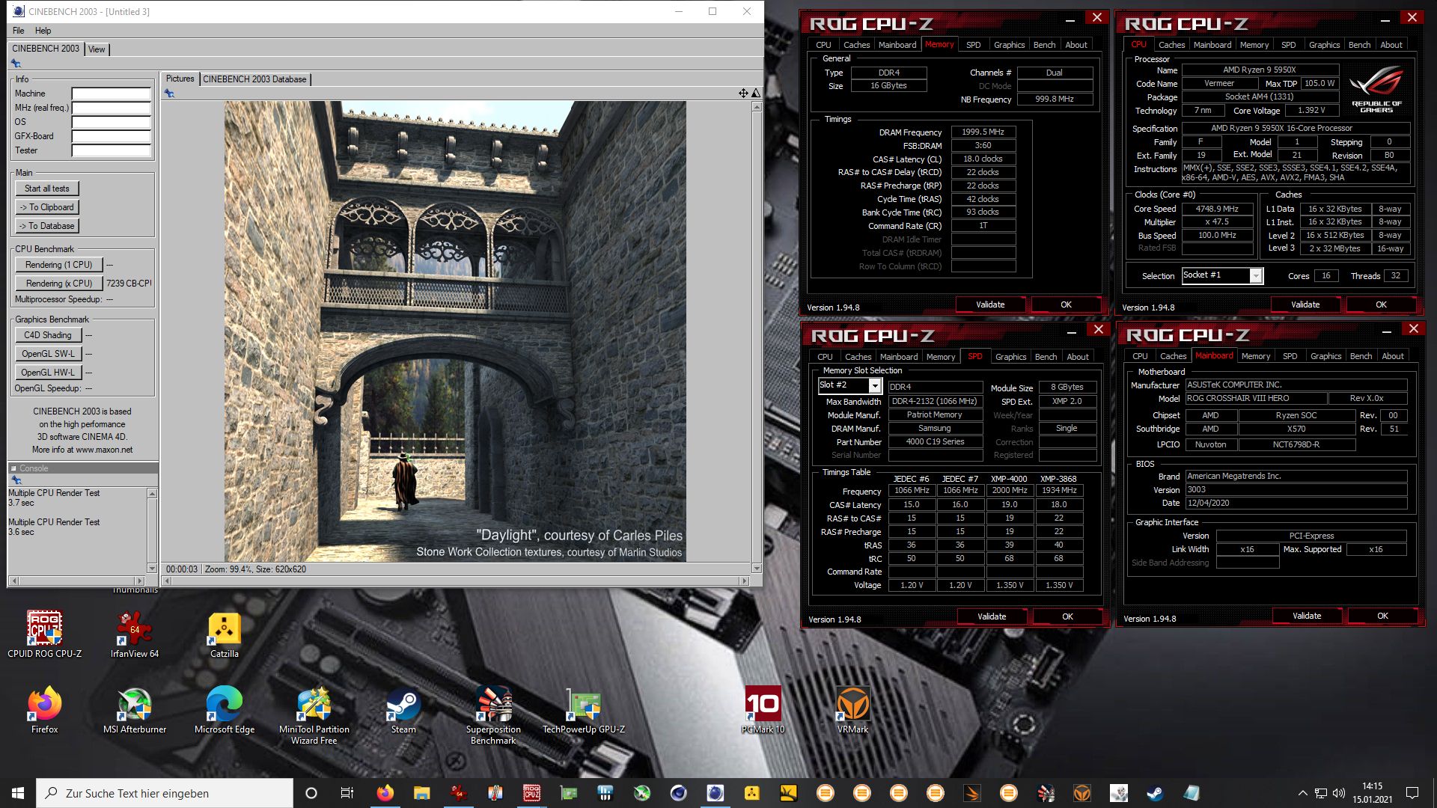Start the C4D Shading test
Viewport: 1437px width, 808px height.
pos(47,335)
